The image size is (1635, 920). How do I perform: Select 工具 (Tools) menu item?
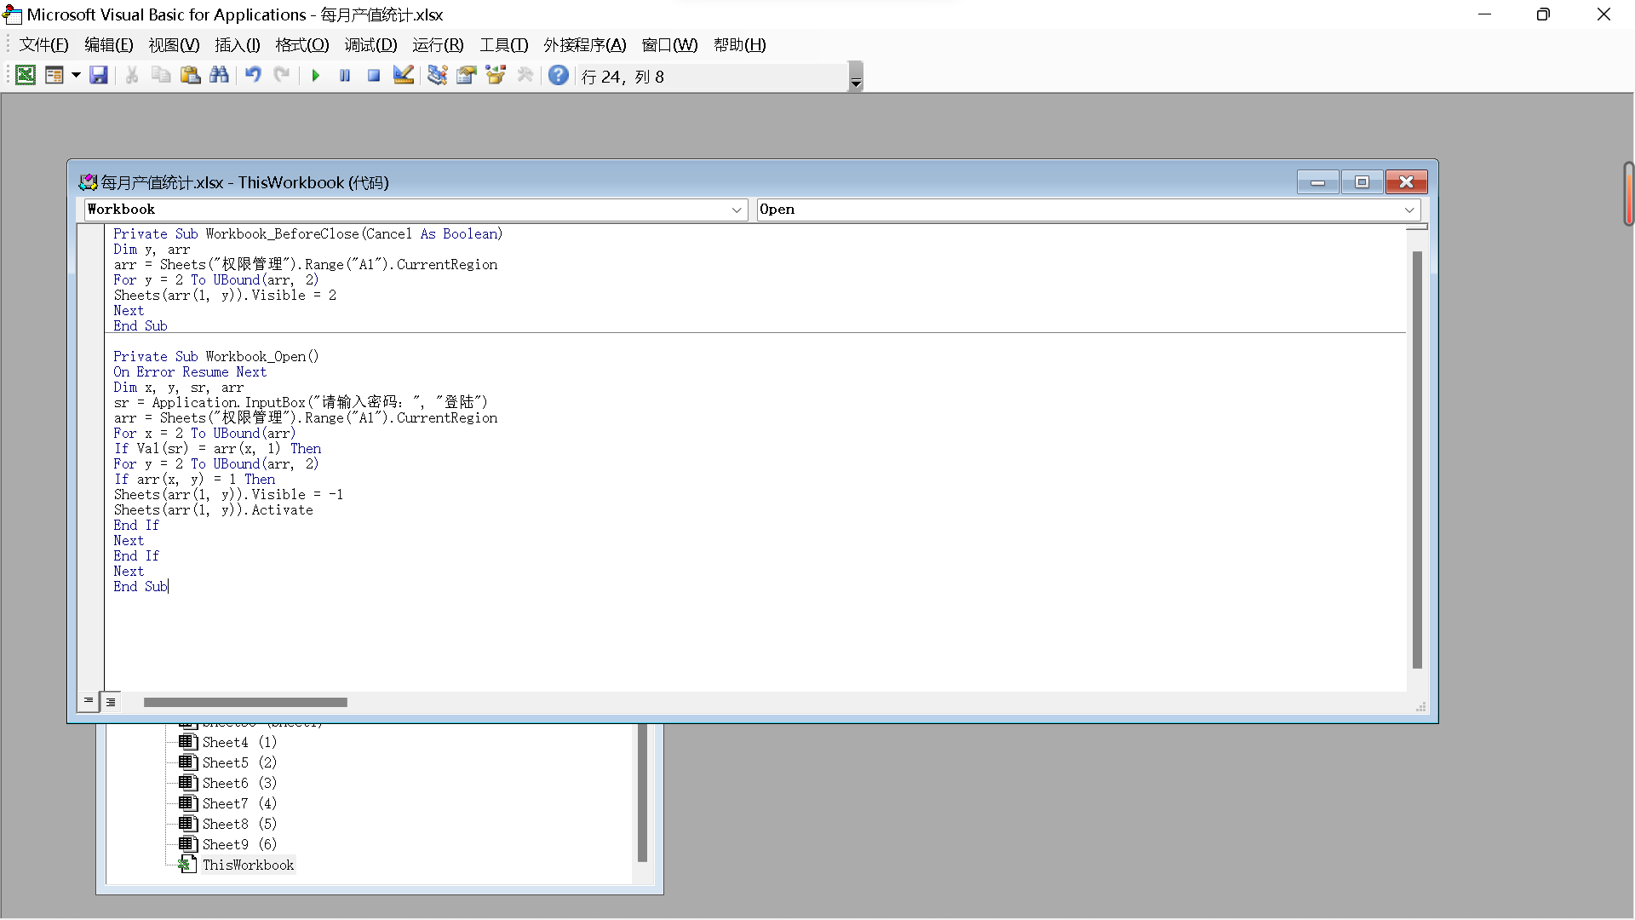[503, 43]
